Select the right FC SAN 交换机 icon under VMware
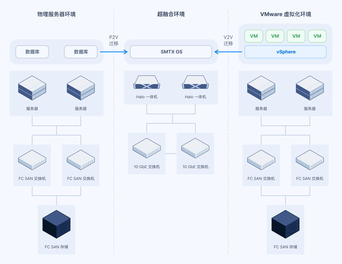Screen dimensions: 342x264 pos(310,160)
